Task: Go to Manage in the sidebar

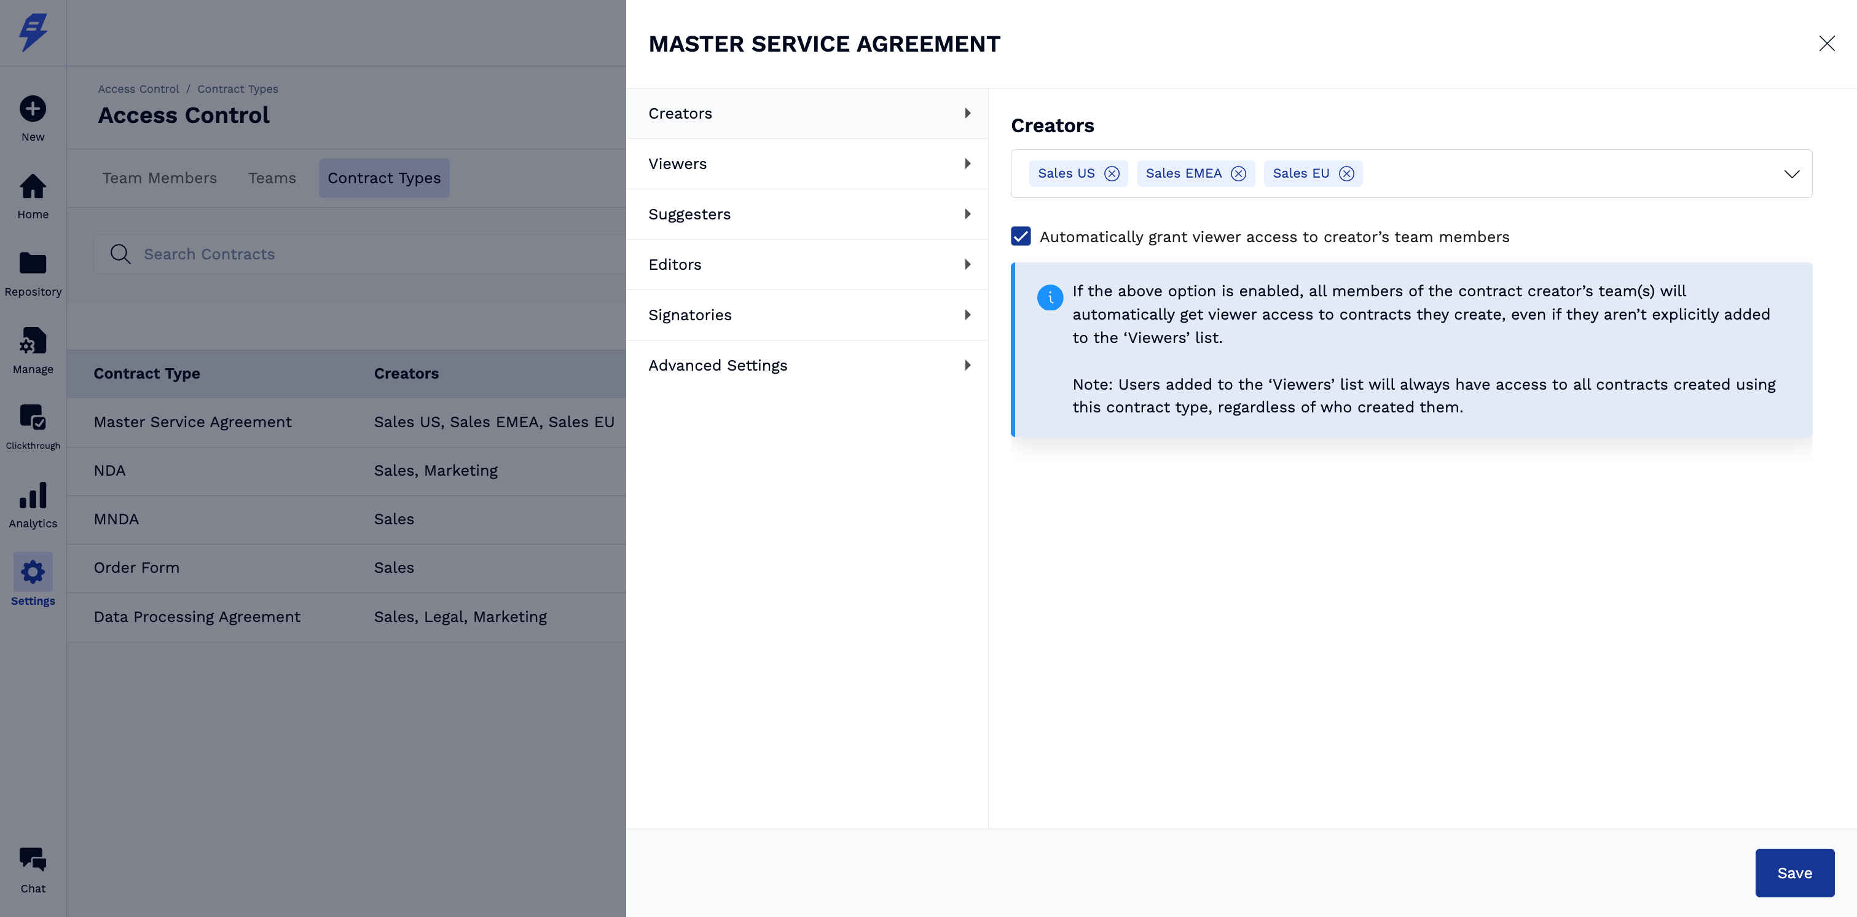Action: pyautogui.click(x=33, y=341)
